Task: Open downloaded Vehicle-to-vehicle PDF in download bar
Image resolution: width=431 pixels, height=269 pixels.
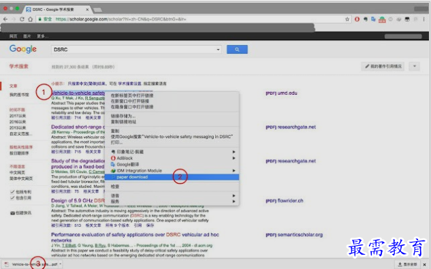Action: pyautogui.click(x=31, y=264)
